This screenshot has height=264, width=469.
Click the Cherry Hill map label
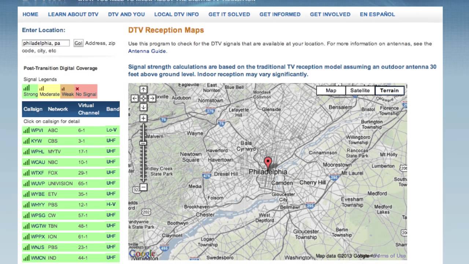tap(313, 182)
